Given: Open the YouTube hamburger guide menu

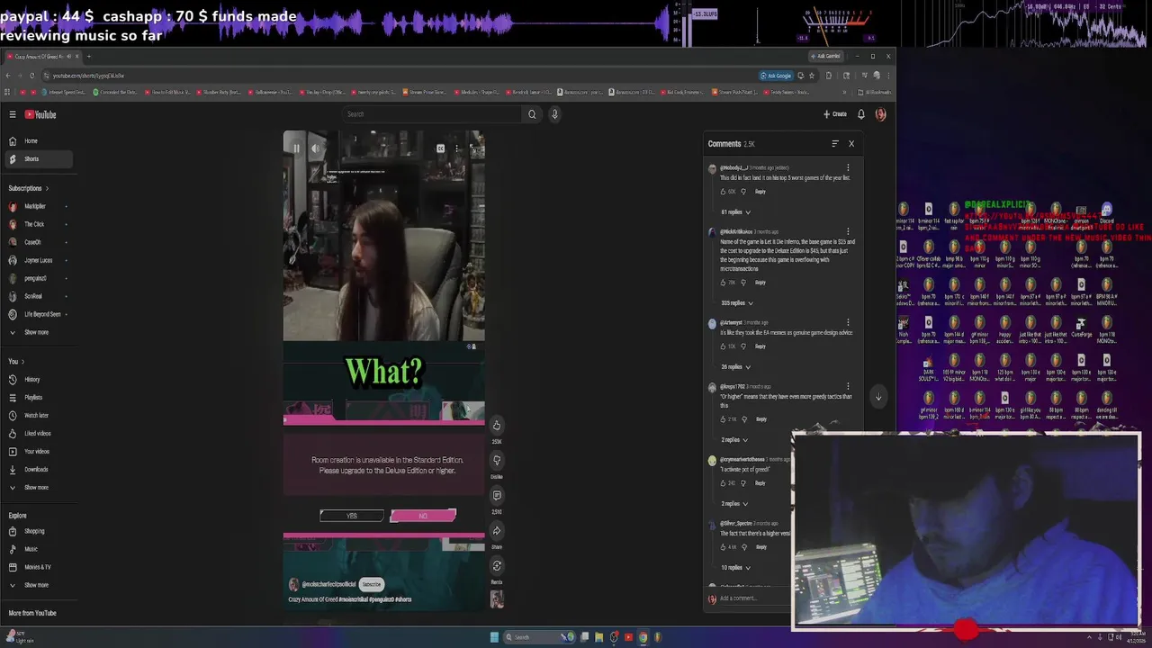Looking at the screenshot, I should click(x=13, y=114).
